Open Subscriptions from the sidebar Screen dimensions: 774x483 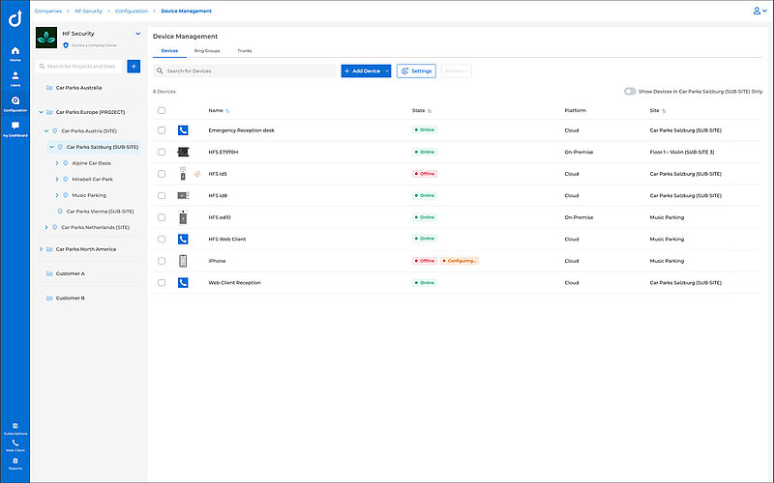[x=15, y=428]
